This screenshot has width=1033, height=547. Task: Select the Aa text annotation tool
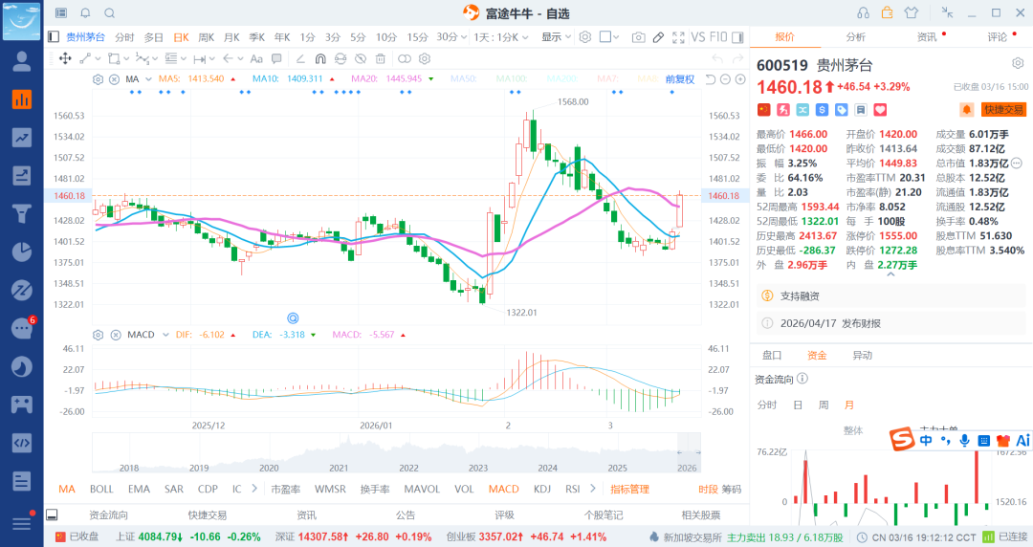coord(257,58)
